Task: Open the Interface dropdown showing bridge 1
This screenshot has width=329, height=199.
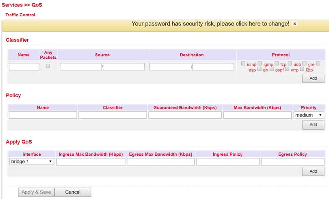Action: (32, 161)
